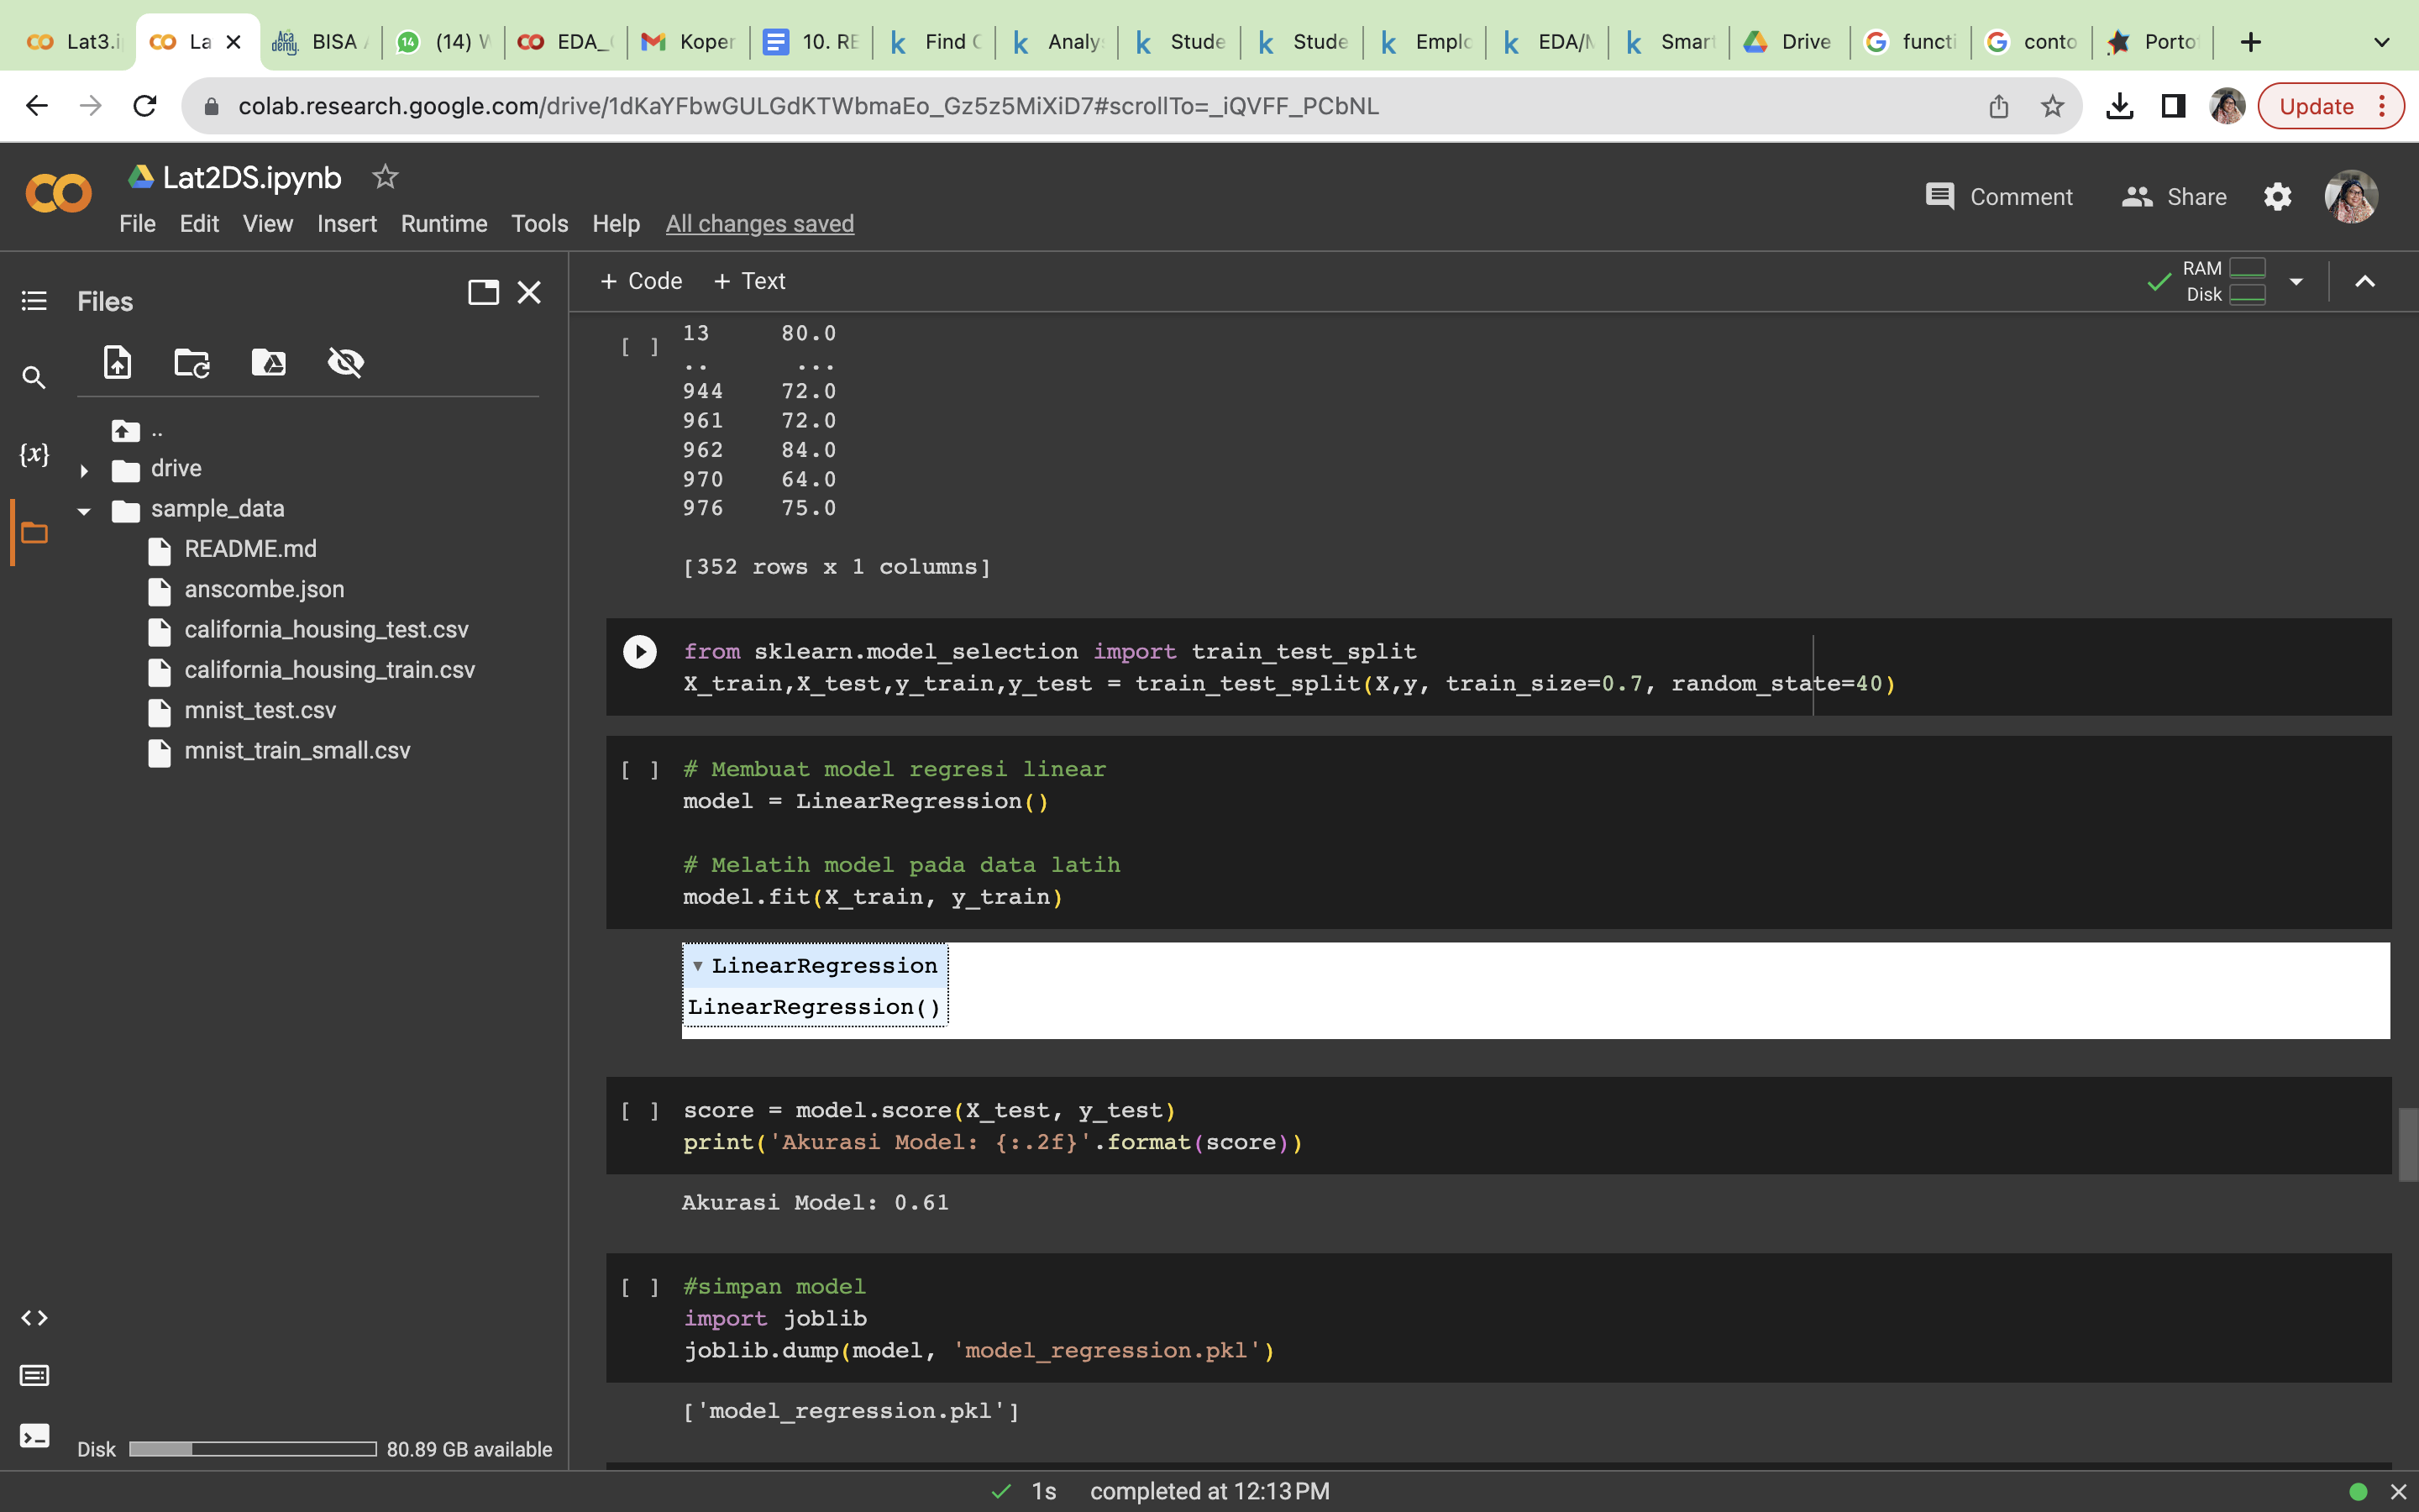Image resolution: width=2419 pixels, height=1512 pixels.
Task: Refresh the file browser
Action: [x=192, y=362]
